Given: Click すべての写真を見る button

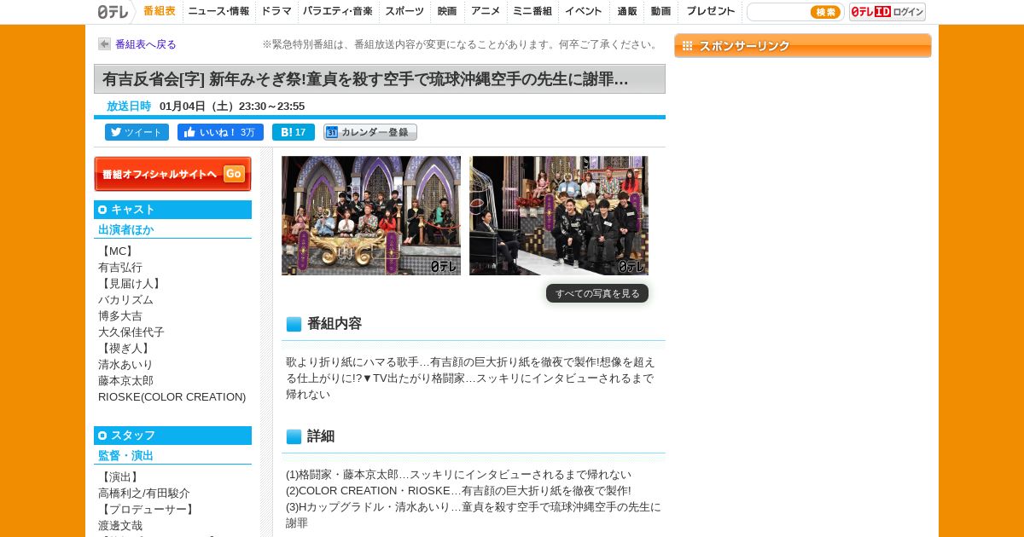Looking at the screenshot, I should pos(597,293).
